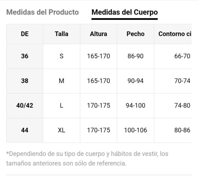
Task: Click the height cell in the L row
Action: tap(98, 106)
